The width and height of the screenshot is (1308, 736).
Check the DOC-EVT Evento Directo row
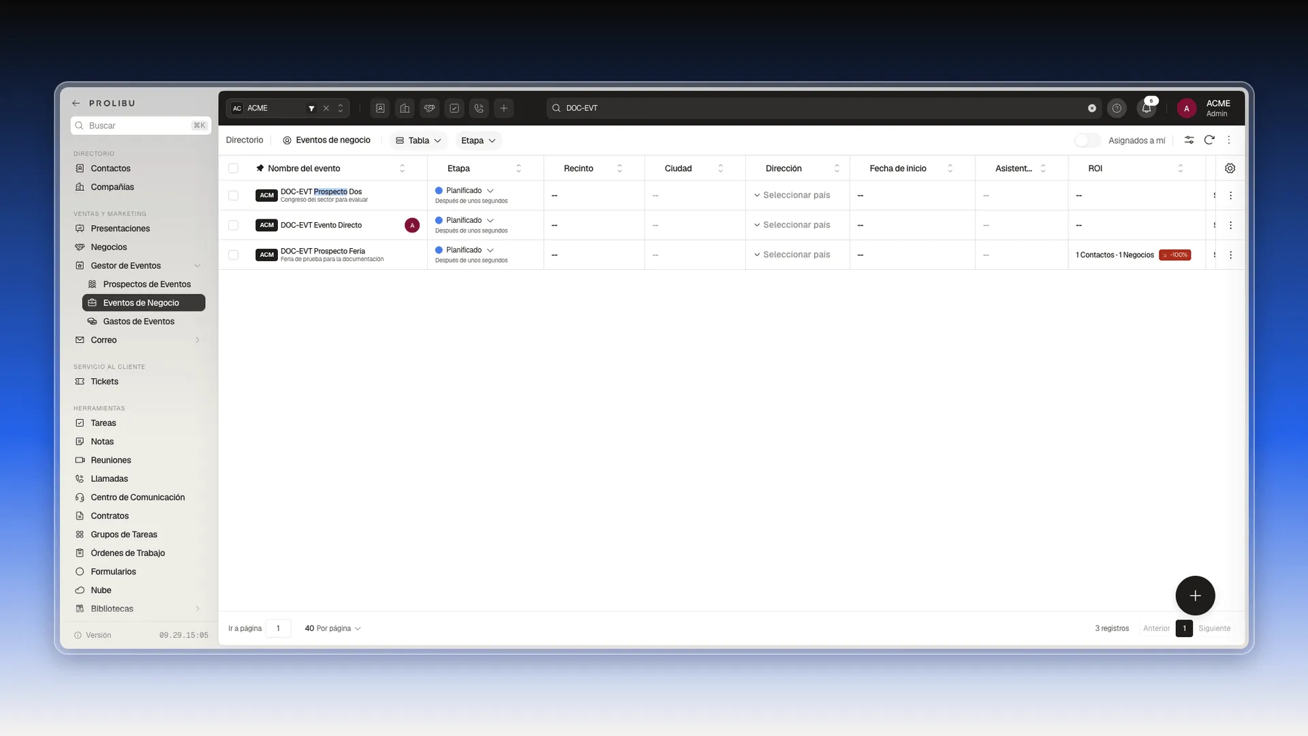(233, 225)
